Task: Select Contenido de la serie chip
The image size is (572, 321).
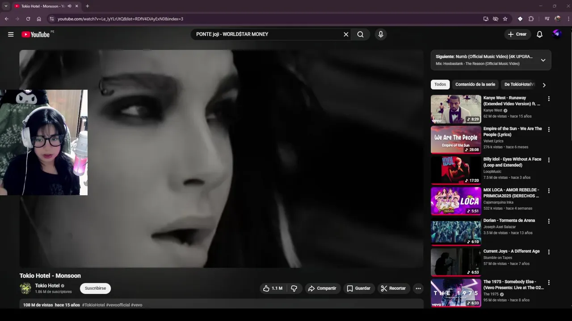Action: (x=475, y=84)
